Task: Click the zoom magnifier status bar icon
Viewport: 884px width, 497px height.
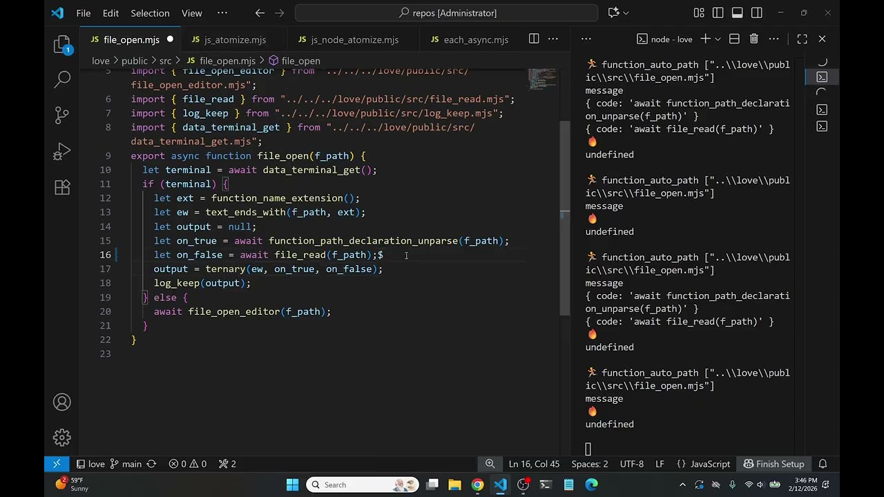Action: pos(490,464)
